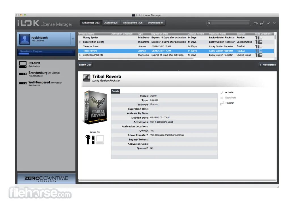Sort by the Product Name column header

tap(87, 34)
